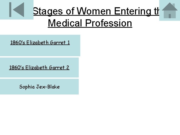
Task: Click the '1860's Elizabeth Garret 1' label text
Action: pyautogui.click(x=40, y=42)
